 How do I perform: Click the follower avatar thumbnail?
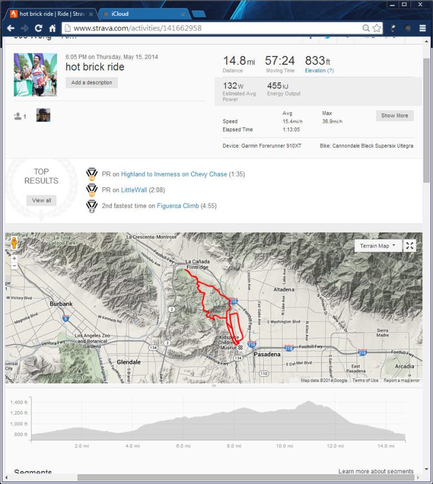[x=43, y=116]
